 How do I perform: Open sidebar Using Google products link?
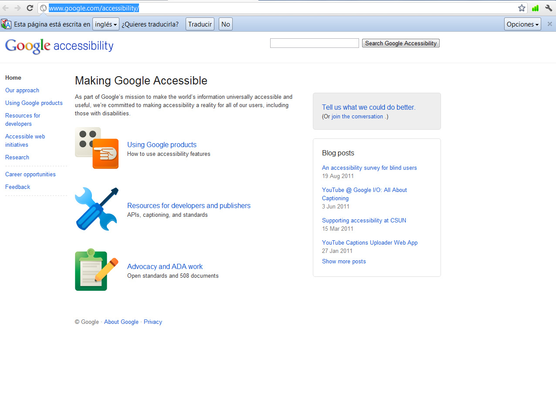point(34,103)
